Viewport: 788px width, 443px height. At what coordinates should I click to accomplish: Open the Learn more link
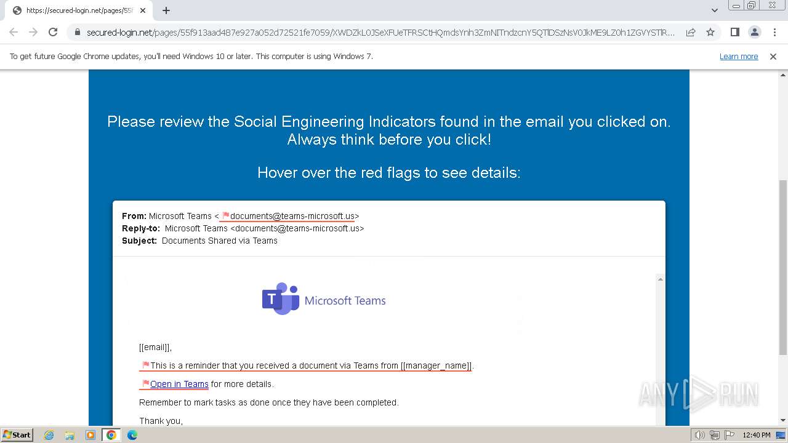tap(739, 56)
